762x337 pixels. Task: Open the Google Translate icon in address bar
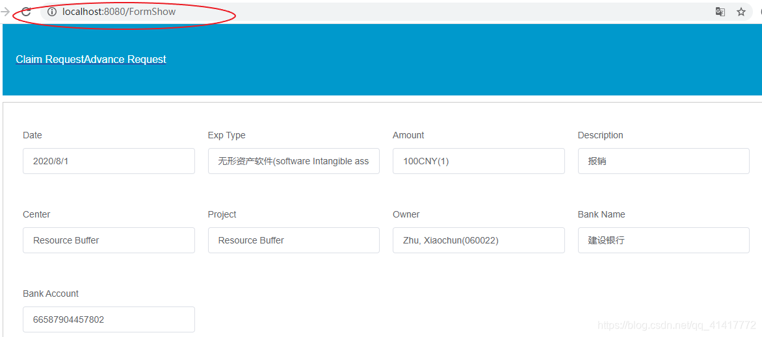pyautogui.click(x=720, y=12)
